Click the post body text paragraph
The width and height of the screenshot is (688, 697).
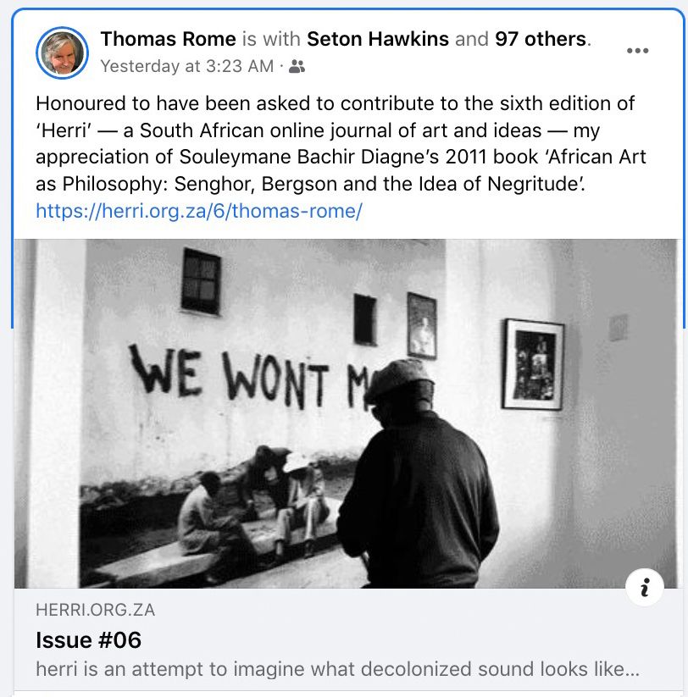[x=341, y=143]
